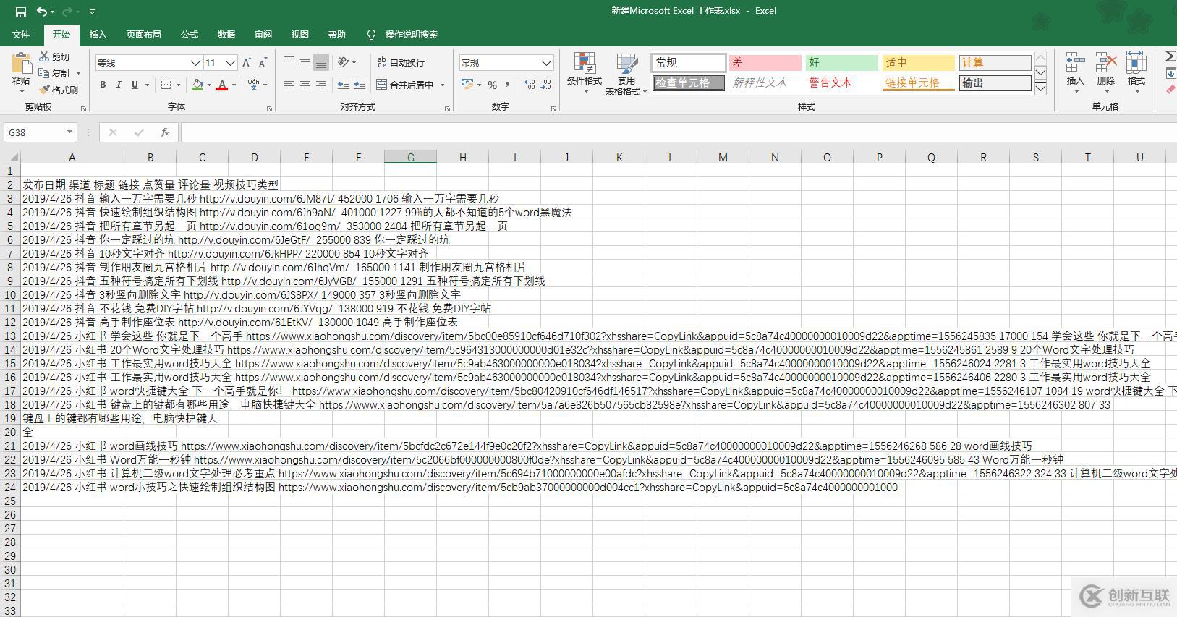Increase decimal places
1177x617 pixels.
tap(530, 85)
